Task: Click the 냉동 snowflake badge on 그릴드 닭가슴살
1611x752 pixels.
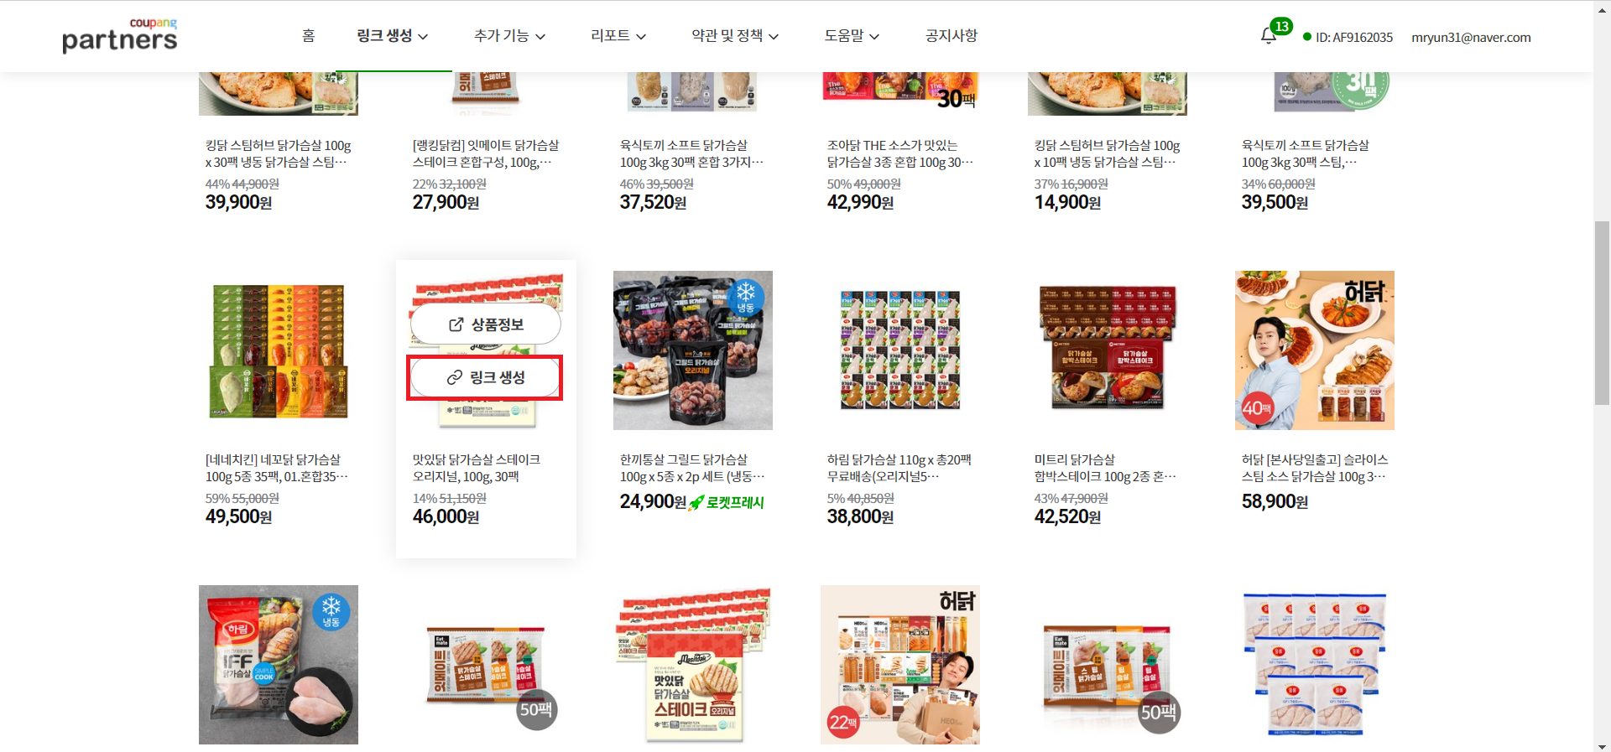Action: click(745, 298)
